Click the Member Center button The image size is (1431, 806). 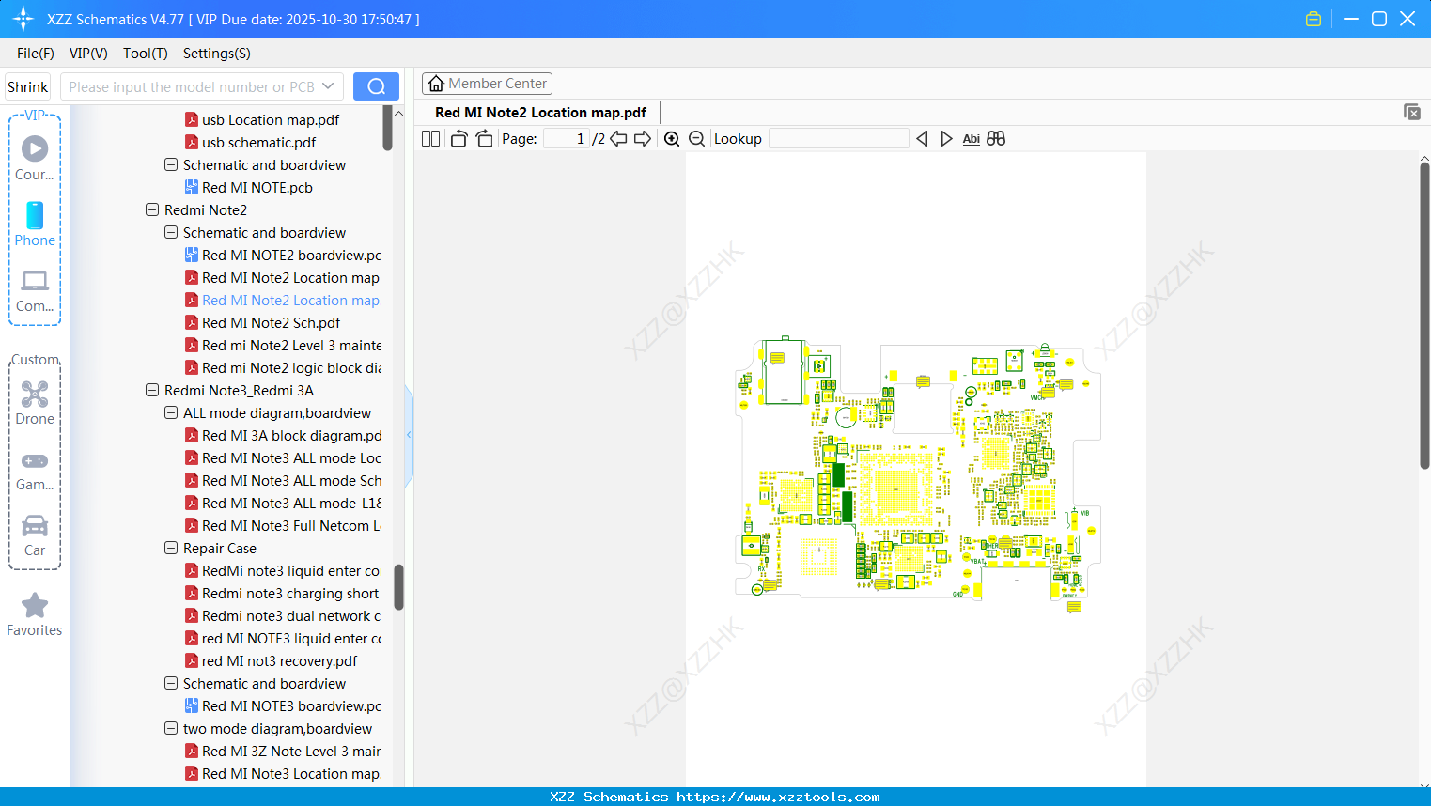487,83
